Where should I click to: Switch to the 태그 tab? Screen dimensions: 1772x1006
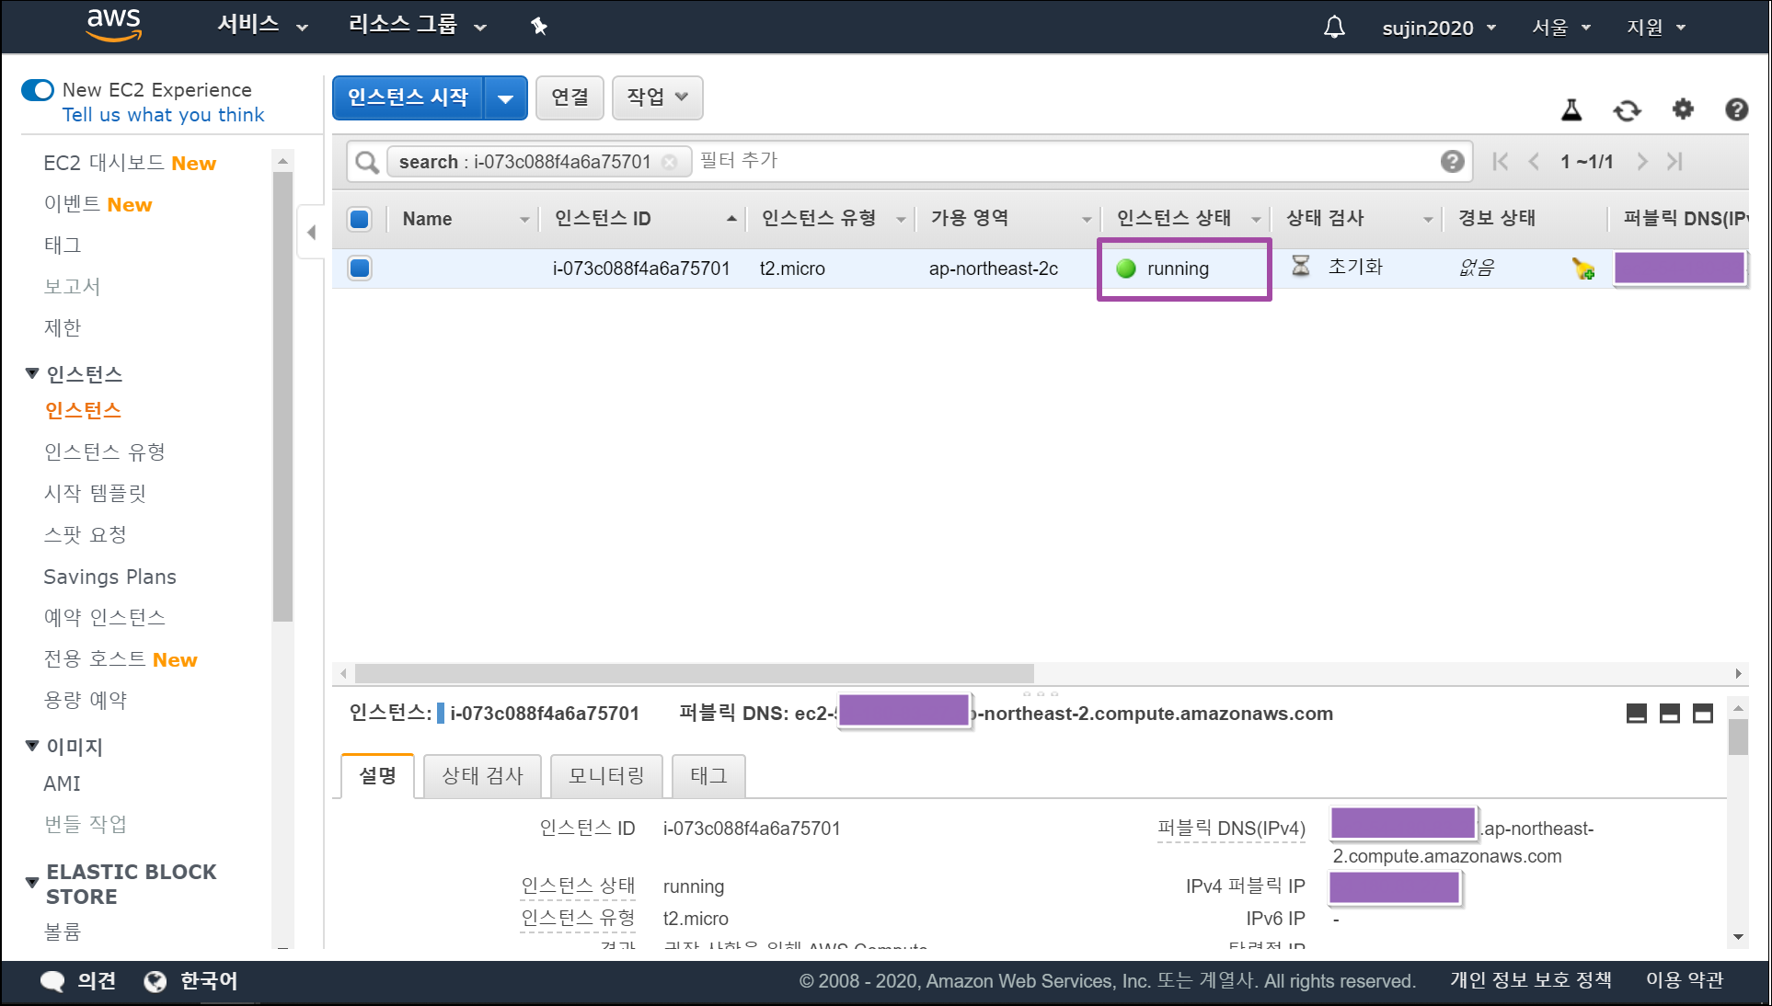pyautogui.click(x=708, y=776)
